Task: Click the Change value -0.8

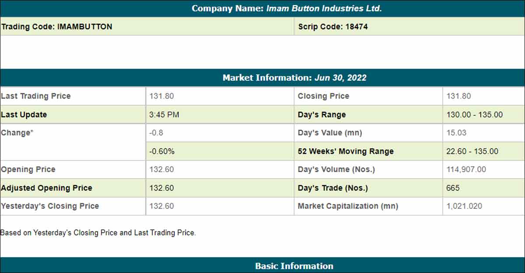Action: 156,133
